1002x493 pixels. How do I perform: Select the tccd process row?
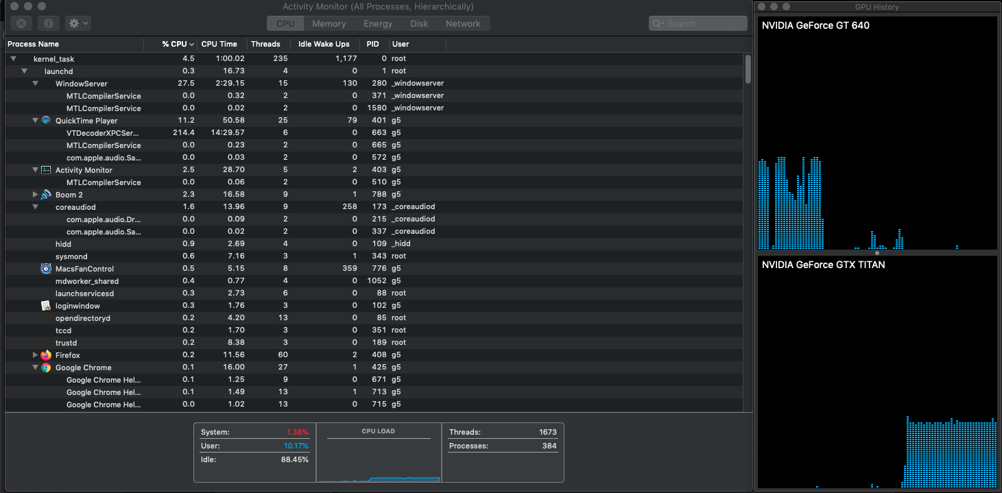[x=374, y=330]
